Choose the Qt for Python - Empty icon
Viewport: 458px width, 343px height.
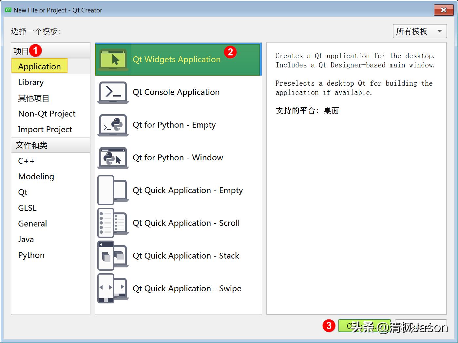click(113, 125)
